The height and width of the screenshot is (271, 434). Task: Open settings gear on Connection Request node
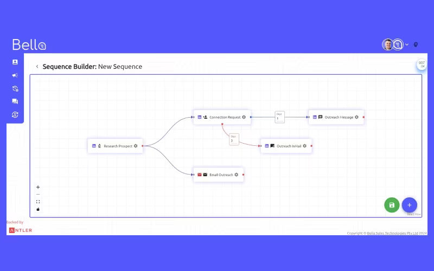click(x=244, y=117)
